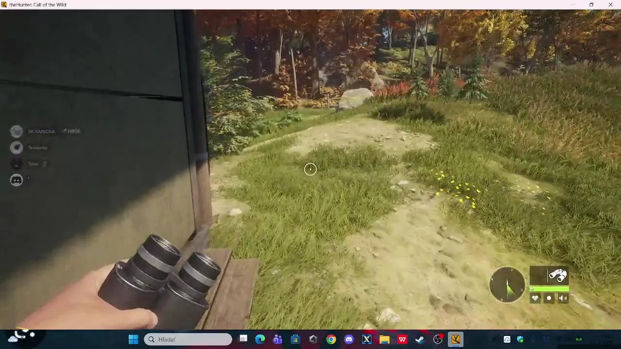Click the Windows Security shield tray icon
This screenshot has width=621, height=349.
(521, 339)
